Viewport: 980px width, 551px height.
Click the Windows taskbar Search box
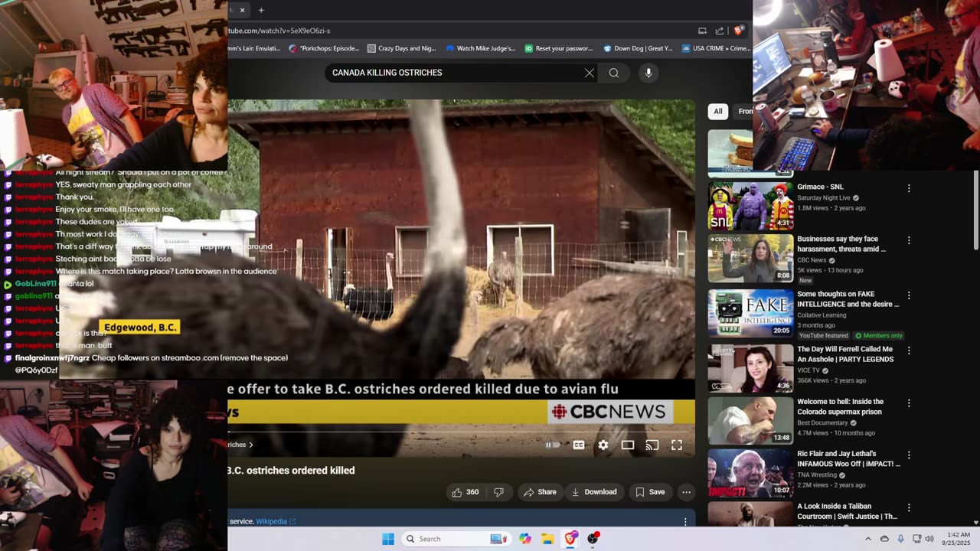[456, 539]
